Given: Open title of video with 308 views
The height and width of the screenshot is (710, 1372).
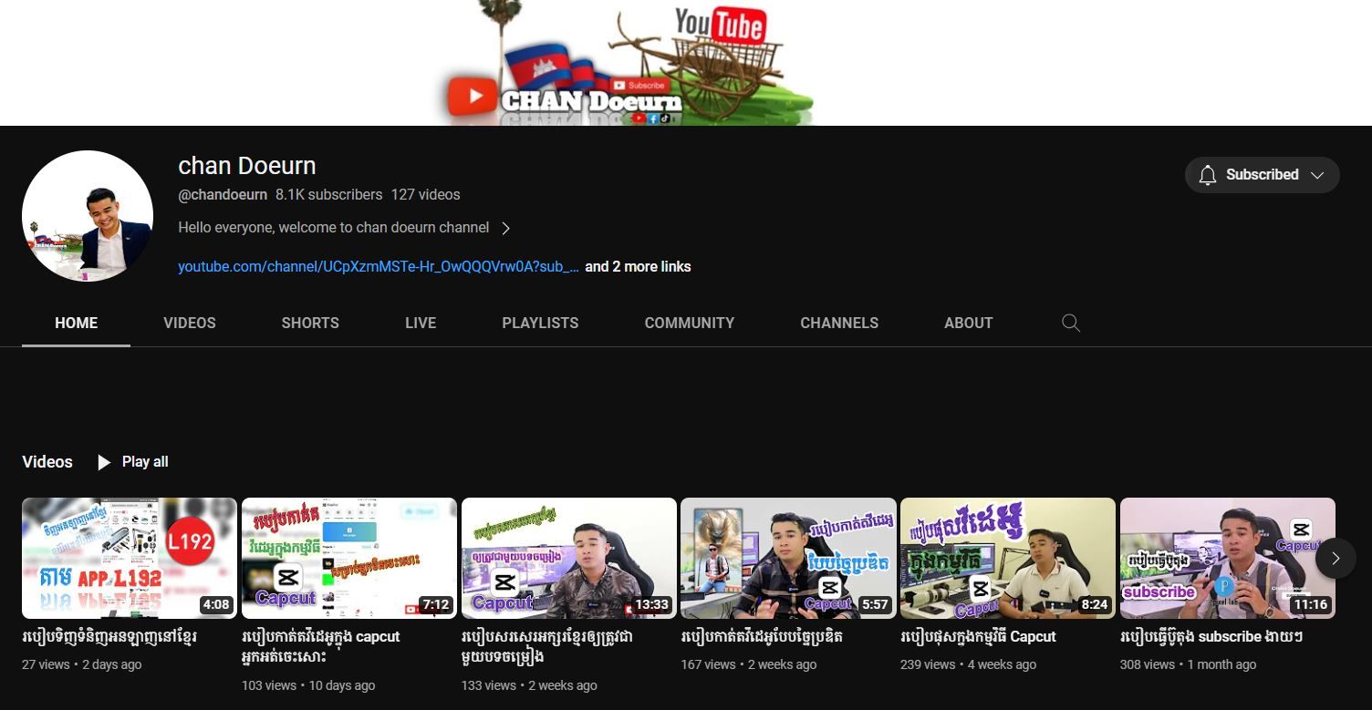Looking at the screenshot, I should (1211, 636).
